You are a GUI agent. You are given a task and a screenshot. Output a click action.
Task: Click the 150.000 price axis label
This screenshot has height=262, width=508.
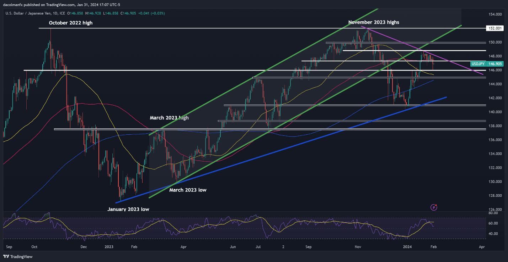[x=494, y=42]
